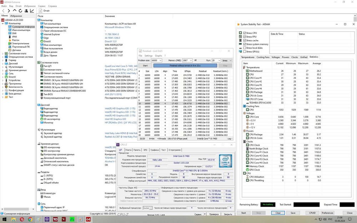Collapse the Компьютер tree node
Screen dimensions: 357x223
[3, 24]
